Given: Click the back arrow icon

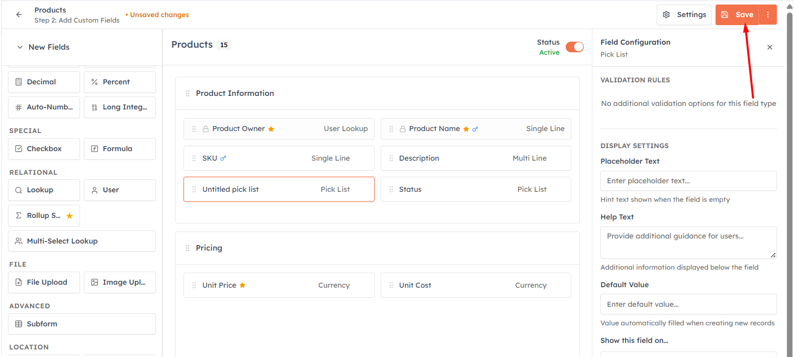Looking at the screenshot, I should 19,15.
